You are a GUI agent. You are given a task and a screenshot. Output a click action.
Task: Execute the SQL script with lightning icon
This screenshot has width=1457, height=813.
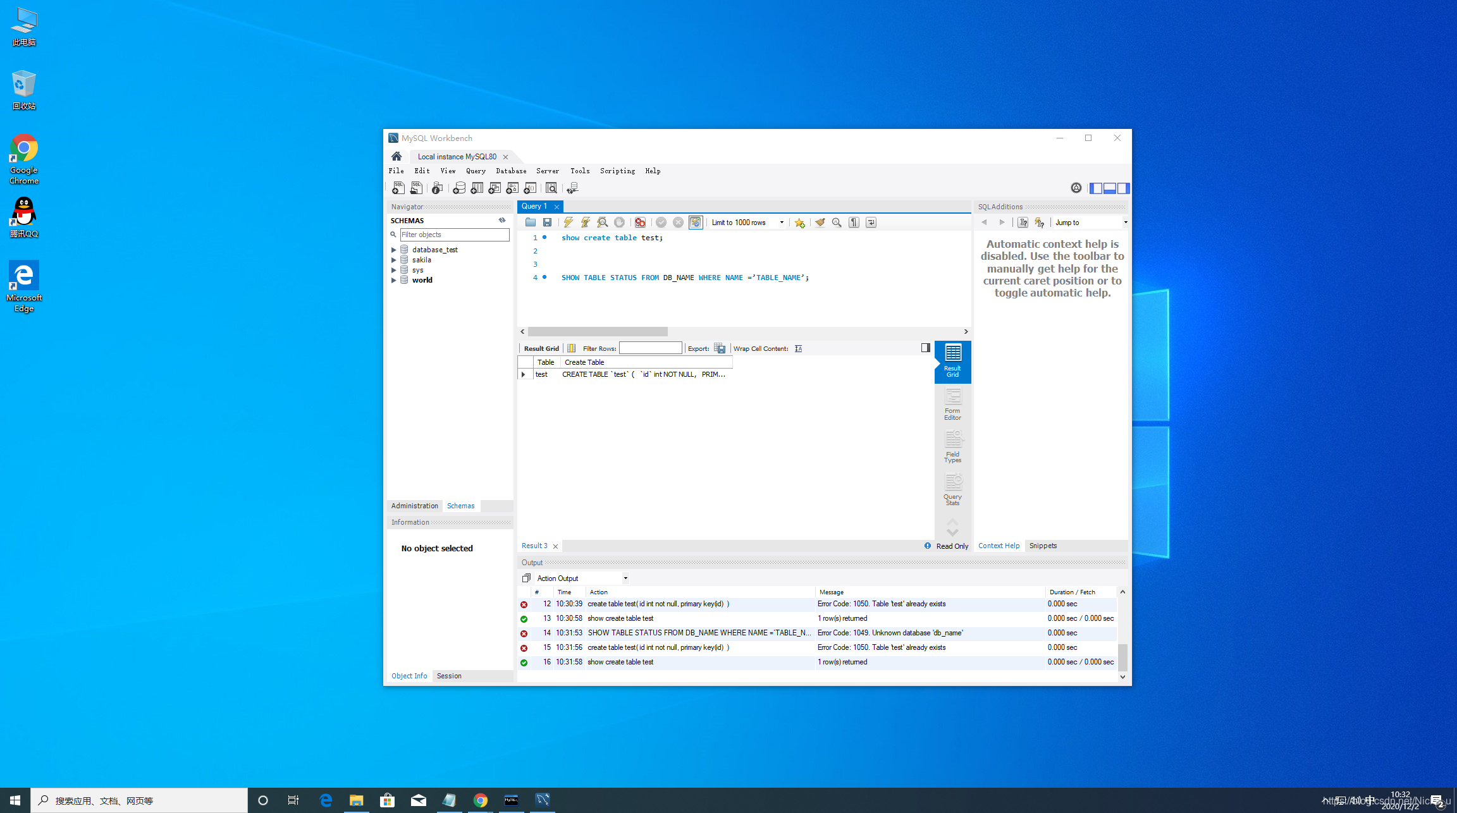[x=568, y=223]
